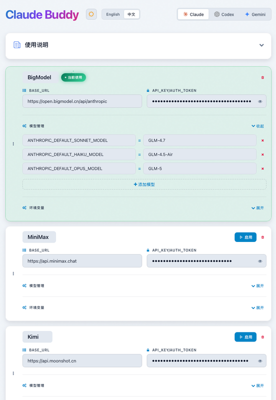Click the BigModel API_KEY lock icon
Viewport: 276px width, 400px height.
pyautogui.click(x=148, y=90)
